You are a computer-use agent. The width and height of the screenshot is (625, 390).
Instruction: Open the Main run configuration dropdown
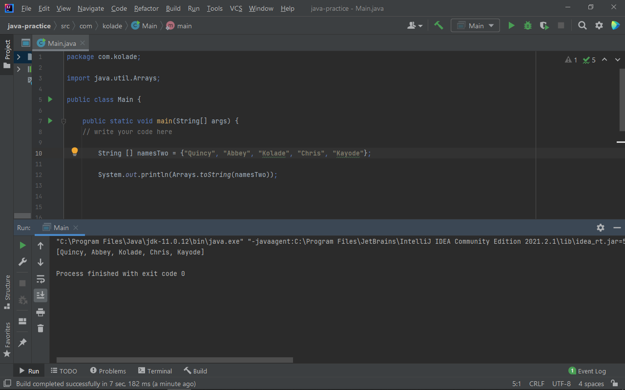(475, 26)
